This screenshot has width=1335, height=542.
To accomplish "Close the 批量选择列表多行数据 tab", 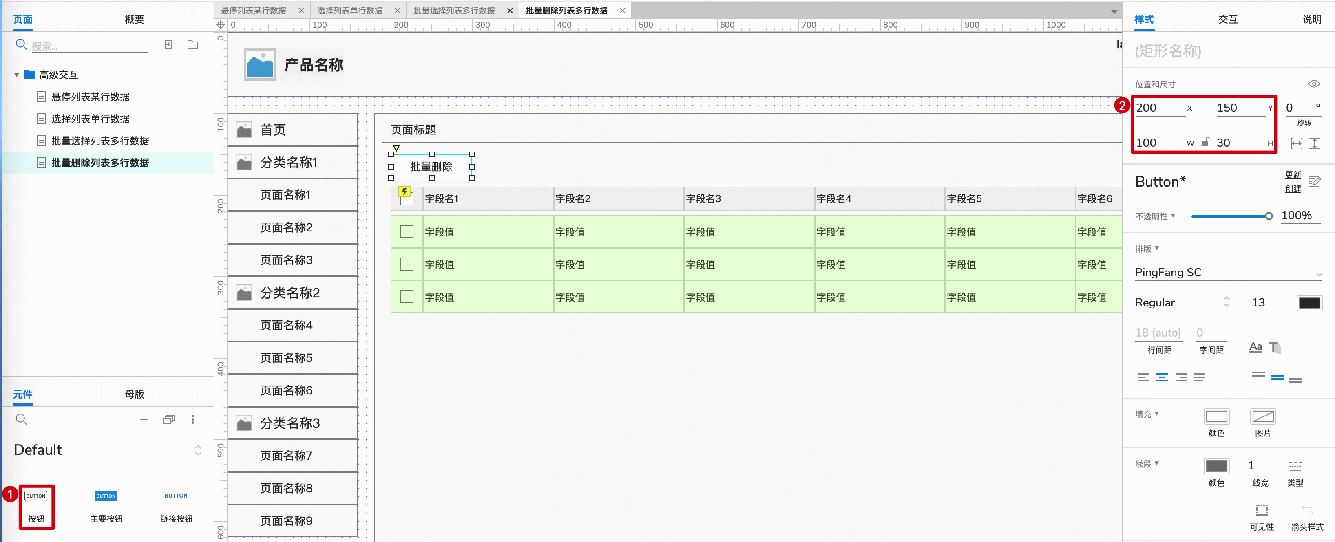I will point(510,10).
